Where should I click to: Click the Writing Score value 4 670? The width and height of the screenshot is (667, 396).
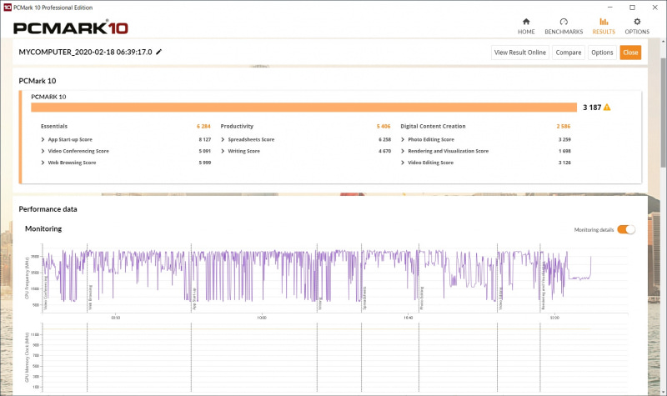click(384, 151)
